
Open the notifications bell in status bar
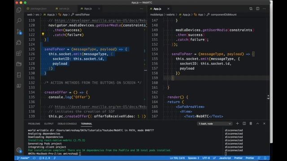265,158
